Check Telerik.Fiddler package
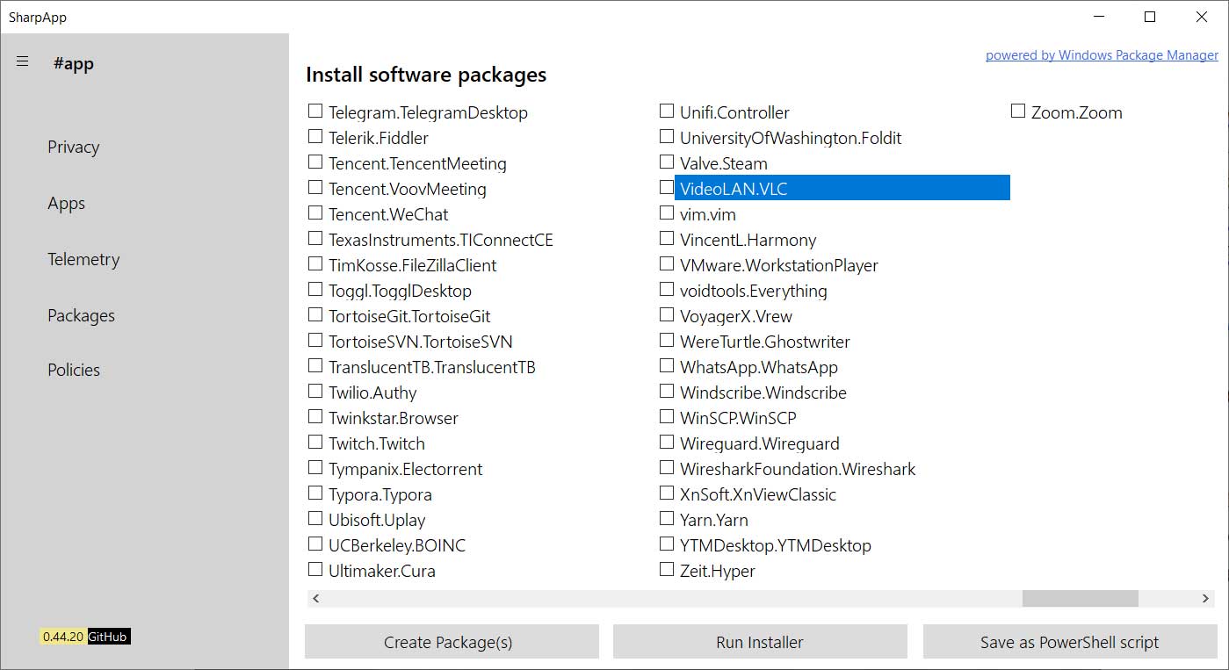This screenshot has height=670, width=1229. [x=315, y=136]
